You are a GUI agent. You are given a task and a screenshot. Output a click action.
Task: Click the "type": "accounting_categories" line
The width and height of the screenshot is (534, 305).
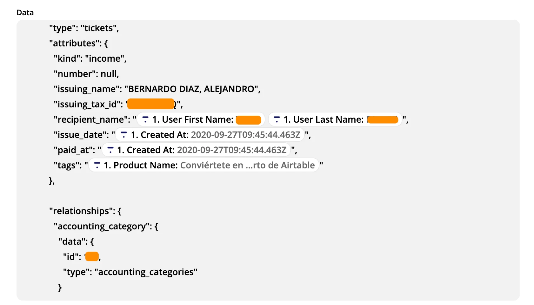(130, 272)
